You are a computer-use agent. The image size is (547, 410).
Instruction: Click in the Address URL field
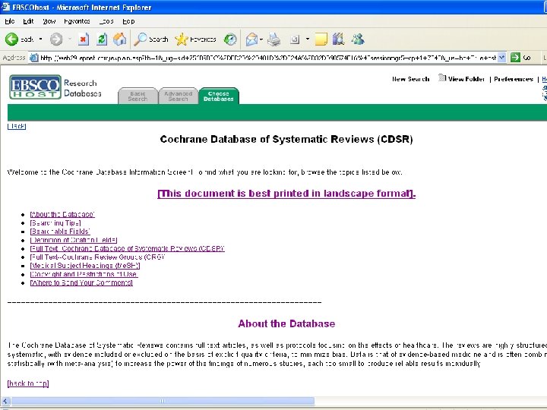(x=268, y=58)
